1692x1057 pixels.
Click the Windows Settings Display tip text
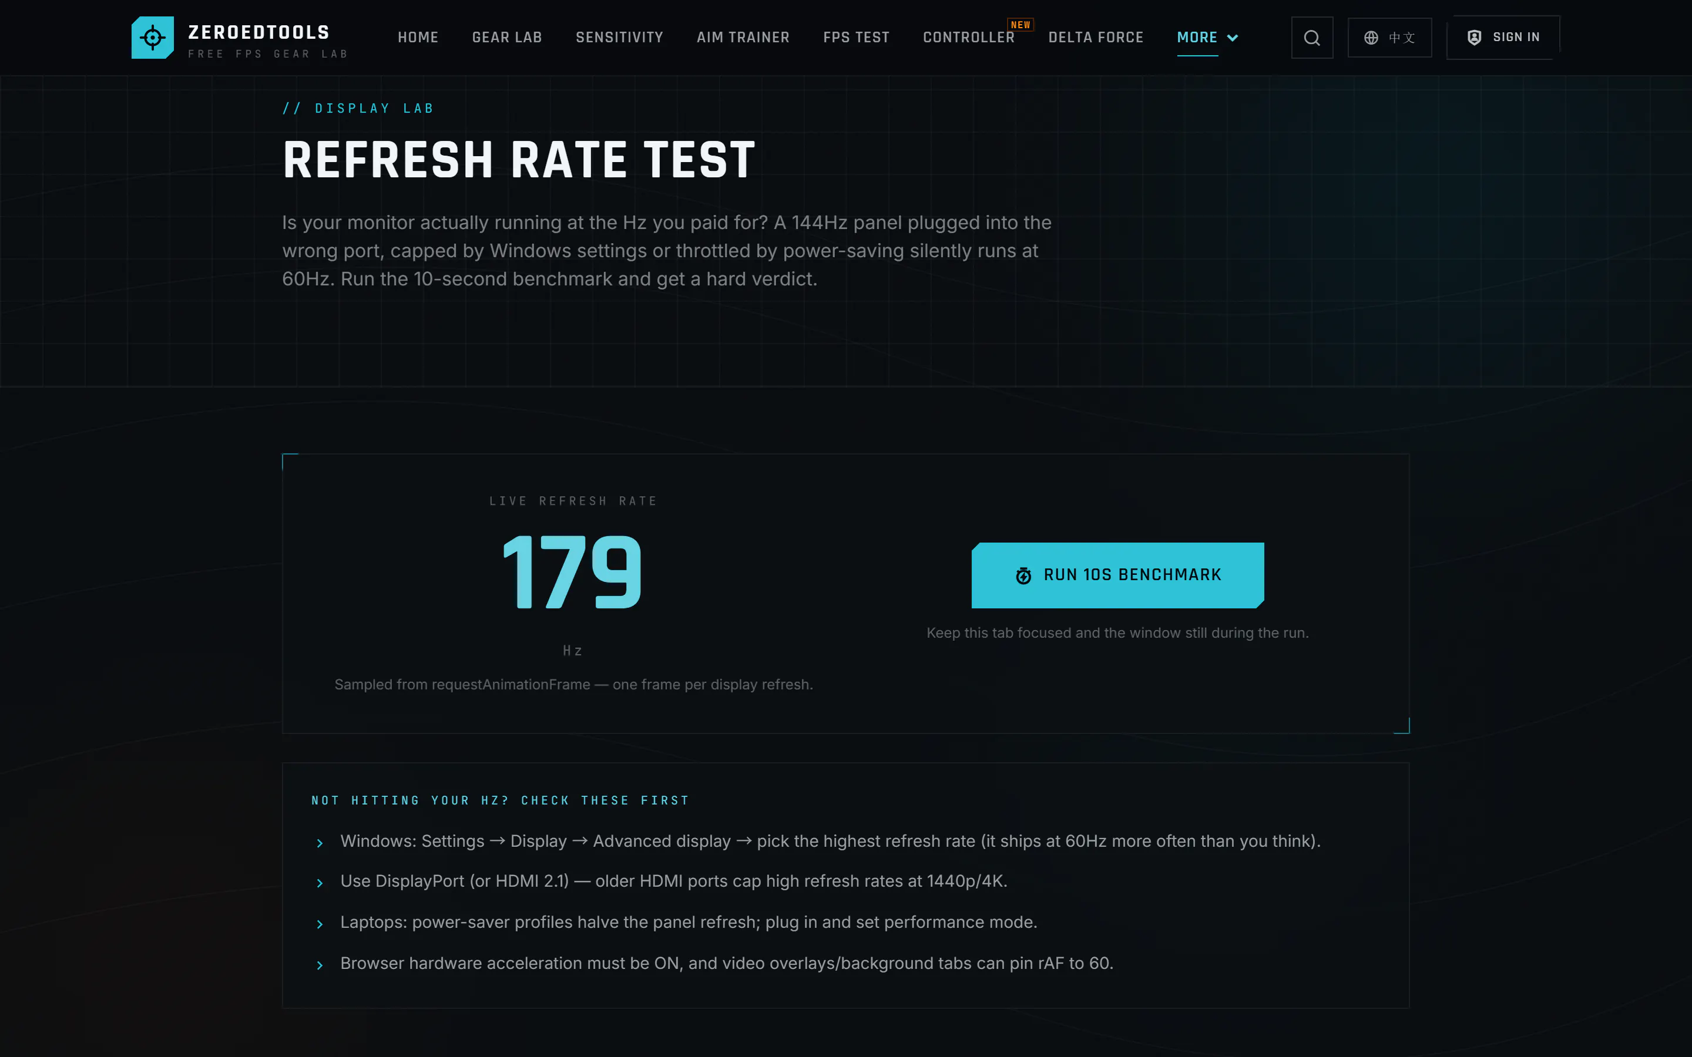[831, 841]
